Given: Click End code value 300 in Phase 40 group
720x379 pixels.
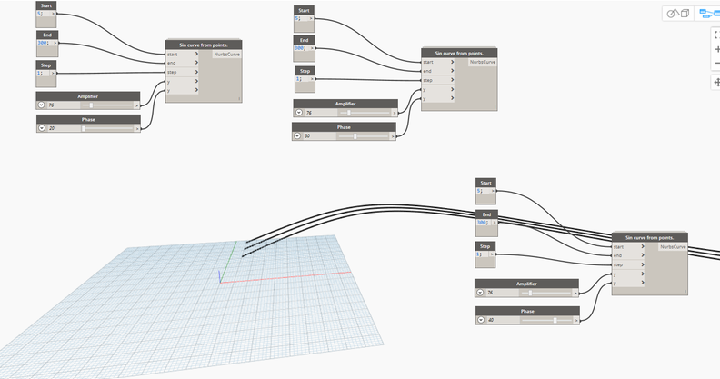Looking at the screenshot, I should (x=482, y=223).
